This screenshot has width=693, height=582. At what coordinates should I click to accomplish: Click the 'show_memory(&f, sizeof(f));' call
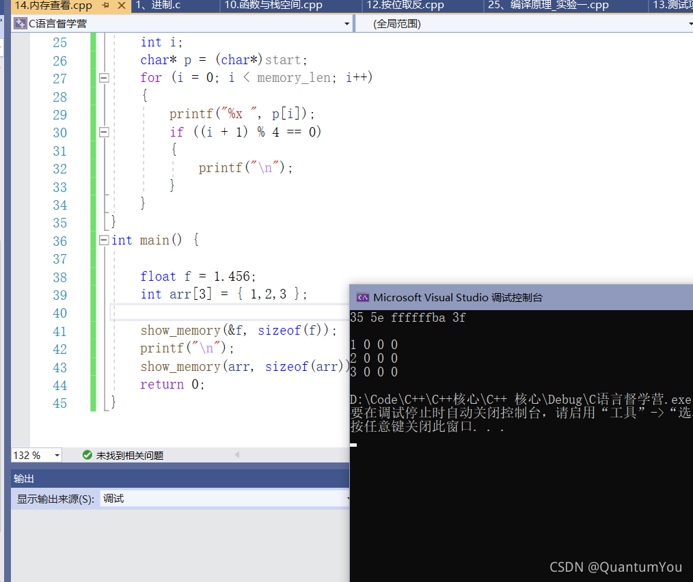[x=239, y=331]
